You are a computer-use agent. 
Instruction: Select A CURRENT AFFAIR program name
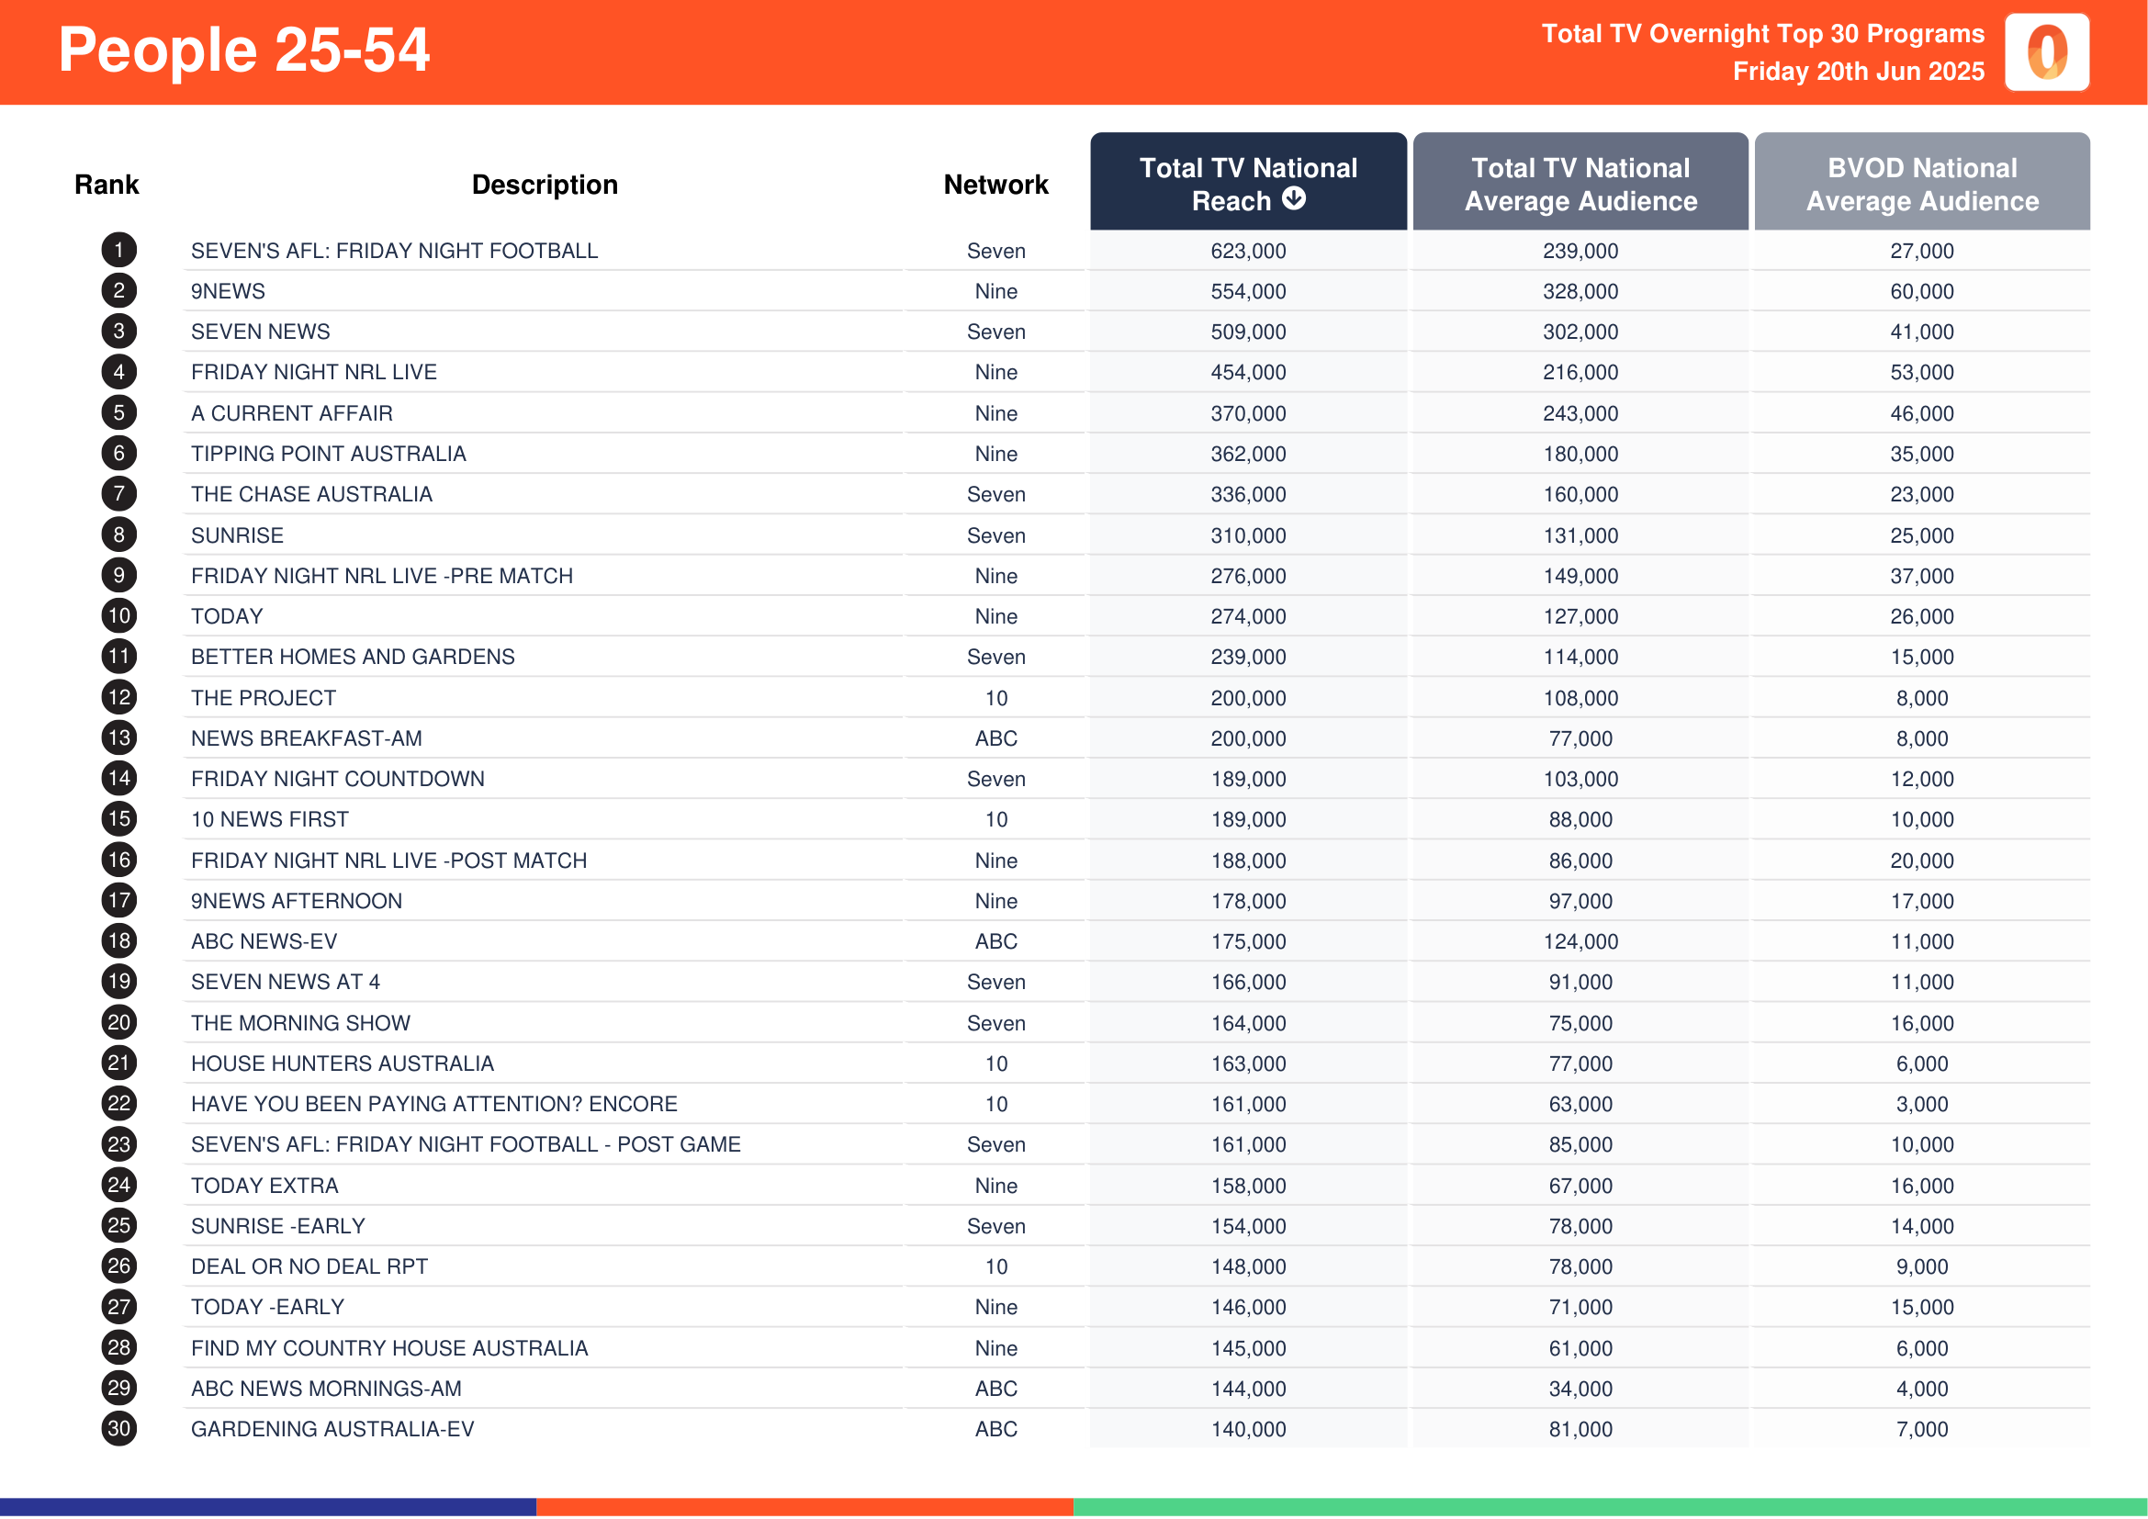point(292,413)
